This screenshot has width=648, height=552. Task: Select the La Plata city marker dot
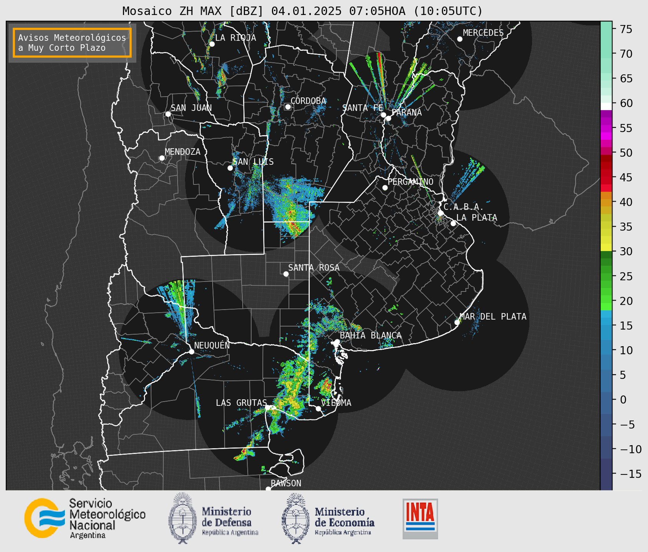click(x=453, y=223)
